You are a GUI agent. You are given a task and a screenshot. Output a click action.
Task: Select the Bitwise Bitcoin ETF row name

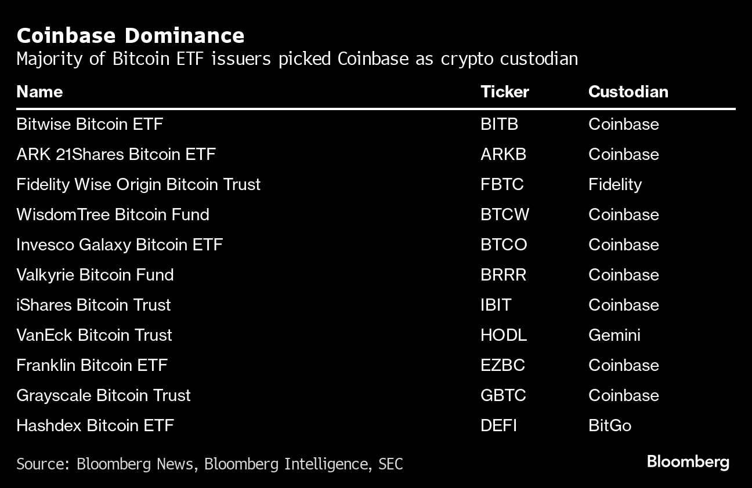[x=90, y=124]
